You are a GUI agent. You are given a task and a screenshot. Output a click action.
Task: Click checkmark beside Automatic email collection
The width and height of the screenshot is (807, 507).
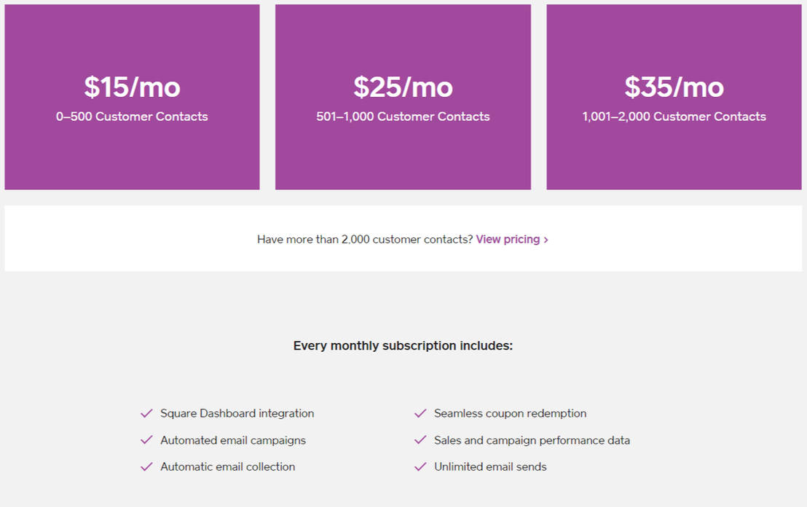(146, 467)
